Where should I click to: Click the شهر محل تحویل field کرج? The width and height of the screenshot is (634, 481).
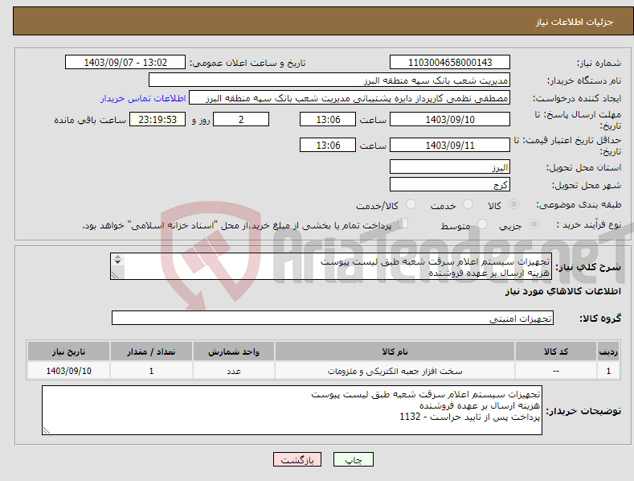450,185
